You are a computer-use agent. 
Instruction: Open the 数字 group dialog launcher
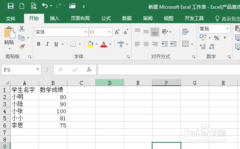229,57
